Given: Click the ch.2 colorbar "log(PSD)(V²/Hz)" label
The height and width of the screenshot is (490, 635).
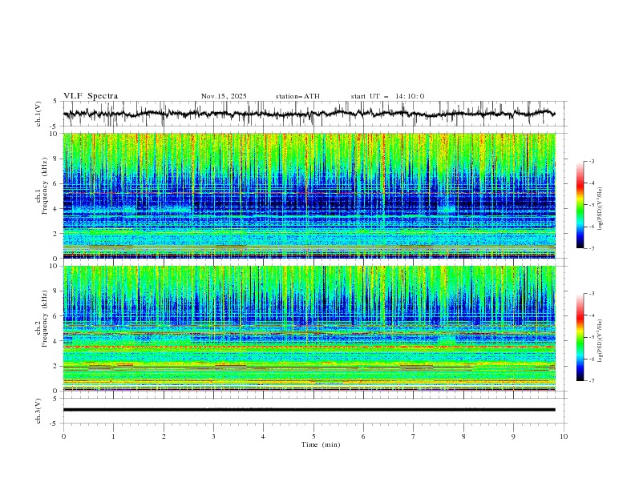Looking at the screenshot, I should pos(600,341).
